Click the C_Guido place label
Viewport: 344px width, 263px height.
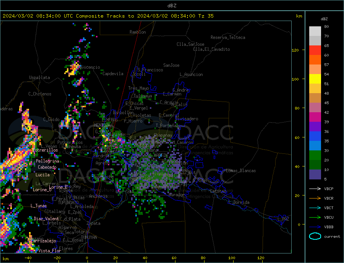(51, 119)
